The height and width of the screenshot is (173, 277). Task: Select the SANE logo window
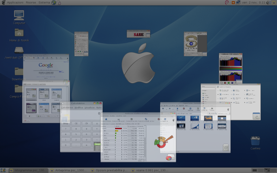pyautogui.click(x=138, y=34)
